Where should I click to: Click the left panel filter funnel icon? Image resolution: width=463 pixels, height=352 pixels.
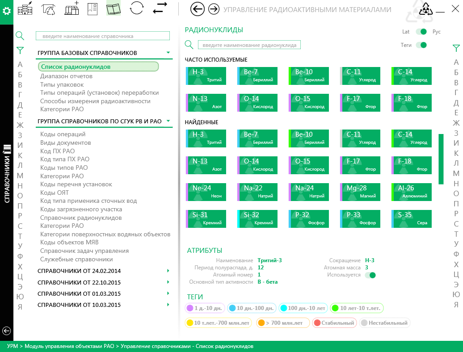click(x=20, y=50)
